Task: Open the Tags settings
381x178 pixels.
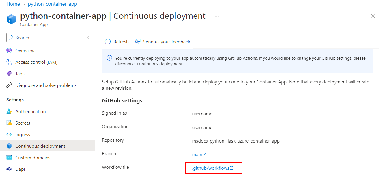Action: pos(19,74)
